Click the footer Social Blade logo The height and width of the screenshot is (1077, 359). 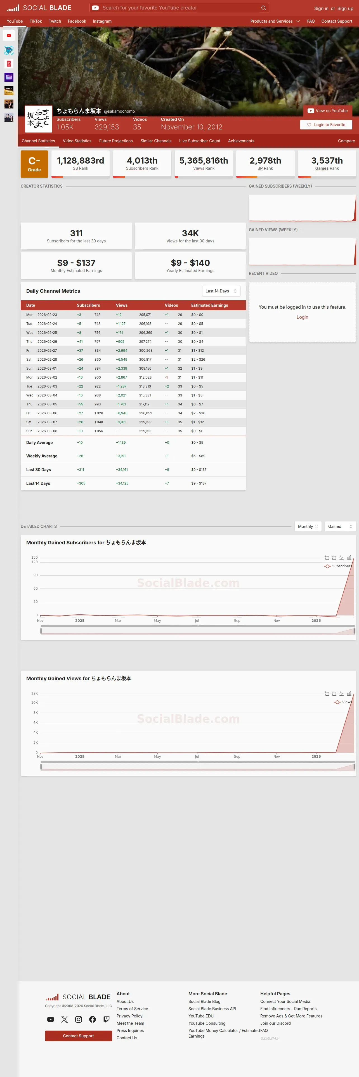click(x=78, y=997)
